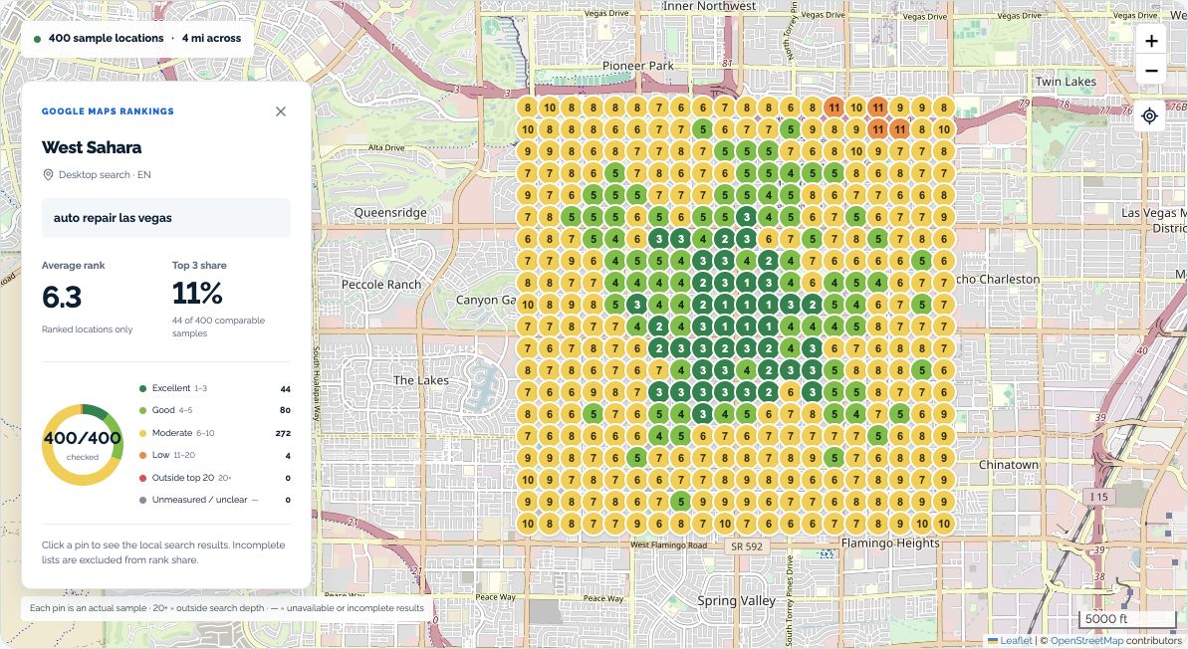The width and height of the screenshot is (1188, 649).
Task: Click the Top 3 share 11% value
Action: (197, 293)
